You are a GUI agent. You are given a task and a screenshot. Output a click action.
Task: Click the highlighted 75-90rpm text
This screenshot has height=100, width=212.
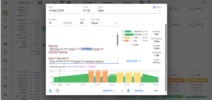87,49
